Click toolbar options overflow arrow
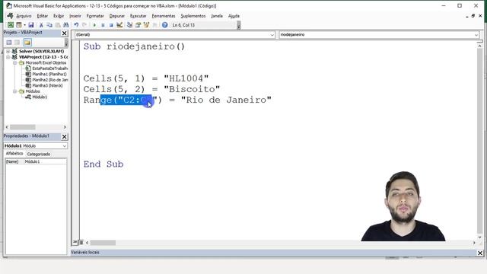The height and width of the screenshot is (274, 487). pyautogui.click(x=238, y=25)
